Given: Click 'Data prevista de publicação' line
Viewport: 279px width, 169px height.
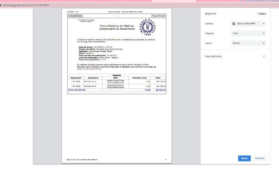Looking at the screenshot, I should (x=98, y=56).
